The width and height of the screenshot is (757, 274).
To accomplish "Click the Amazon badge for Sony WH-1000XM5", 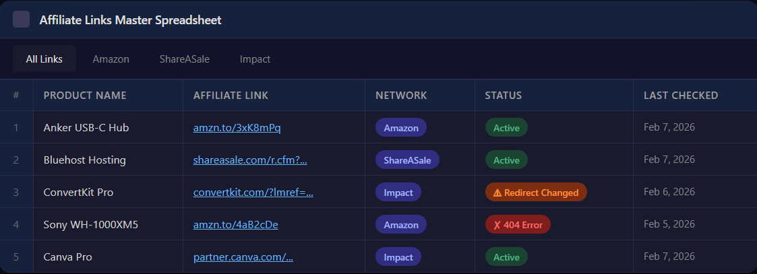I will pos(401,224).
